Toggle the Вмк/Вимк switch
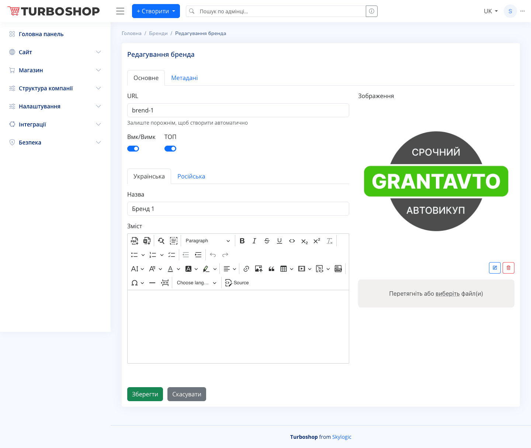This screenshot has width=531, height=448. pyautogui.click(x=133, y=149)
